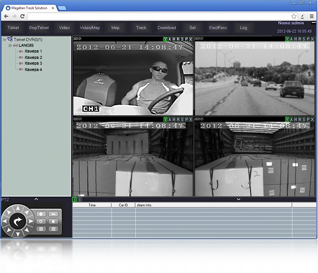Select the Magellan Track Solution browser tab

coord(29,8)
